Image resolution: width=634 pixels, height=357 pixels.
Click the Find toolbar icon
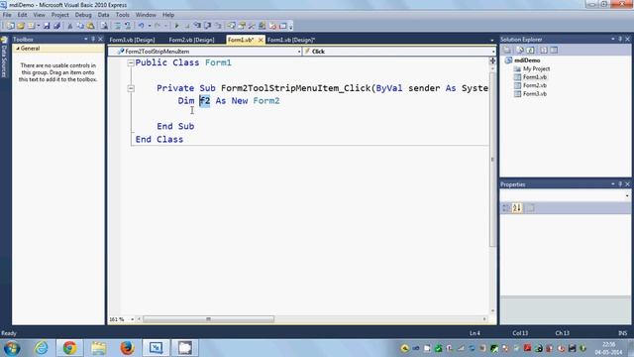coord(104,26)
